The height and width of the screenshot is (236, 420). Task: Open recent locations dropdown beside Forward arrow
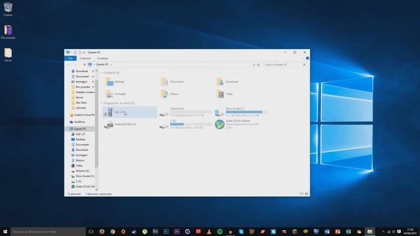point(80,64)
